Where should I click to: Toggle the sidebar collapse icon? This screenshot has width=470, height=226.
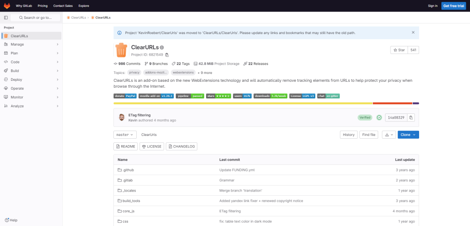coord(6,18)
